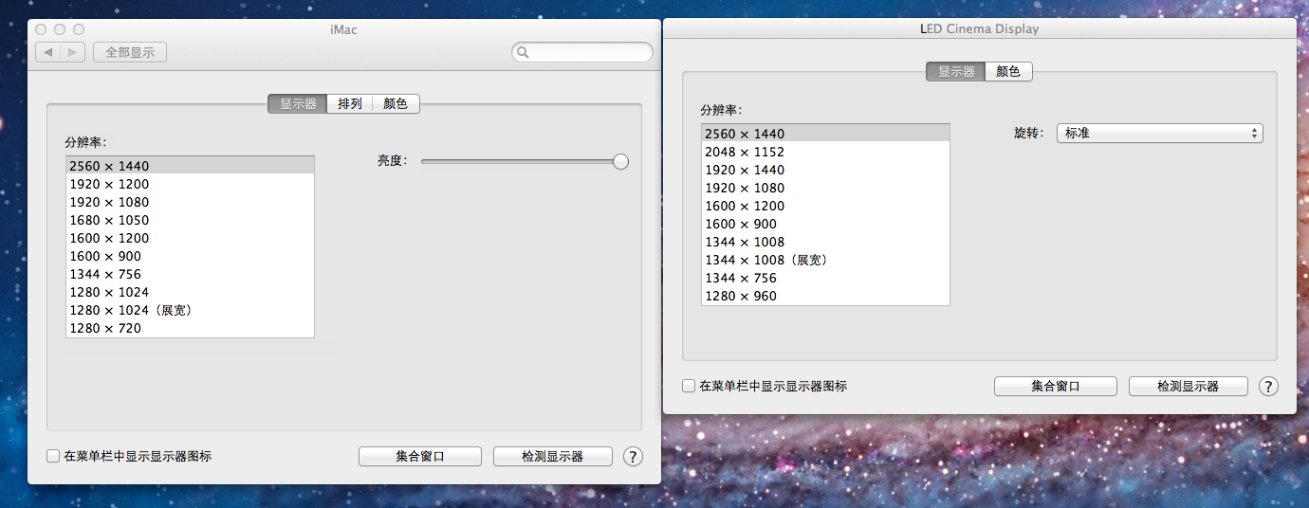1309x508 pixels.
Task: Enable menu bar display icon checkbox in iMac window
Action: pyautogui.click(x=53, y=456)
